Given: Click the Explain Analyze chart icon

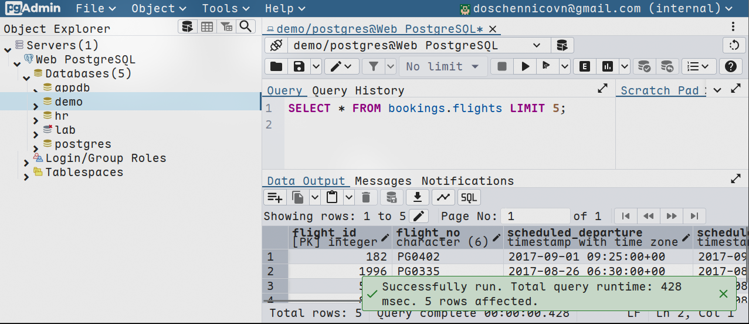Looking at the screenshot, I should (x=608, y=67).
